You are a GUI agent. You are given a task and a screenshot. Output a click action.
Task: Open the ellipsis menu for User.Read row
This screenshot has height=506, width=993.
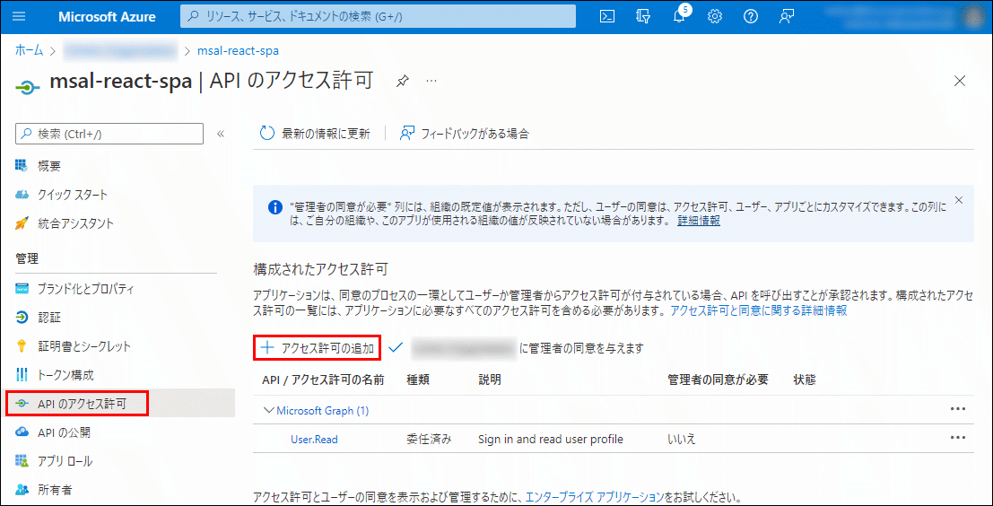(957, 438)
